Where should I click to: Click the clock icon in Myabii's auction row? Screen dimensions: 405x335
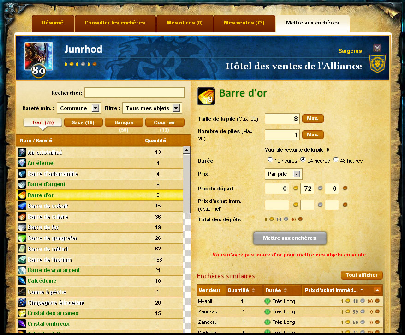[268, 301]
